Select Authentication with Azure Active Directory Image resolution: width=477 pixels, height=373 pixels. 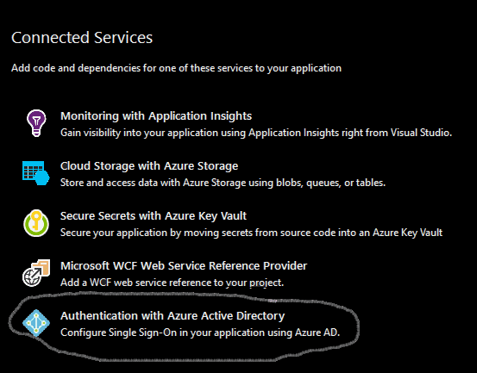point(173,316)
